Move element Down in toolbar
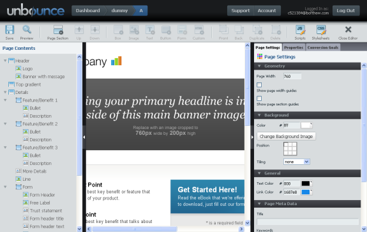The image size is (367, 232). coord(95,33)
